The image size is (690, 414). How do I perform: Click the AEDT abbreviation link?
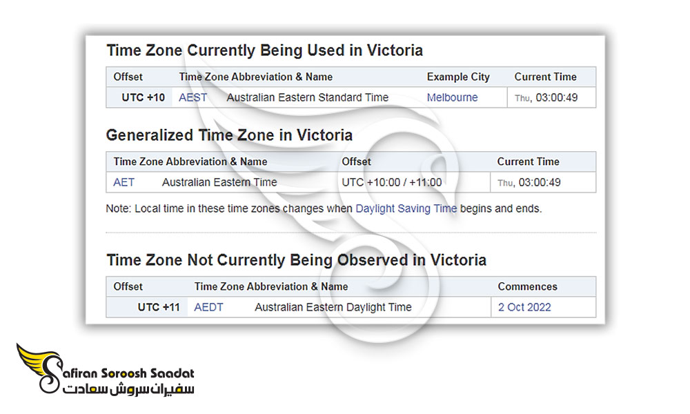[x=208, y=308]
